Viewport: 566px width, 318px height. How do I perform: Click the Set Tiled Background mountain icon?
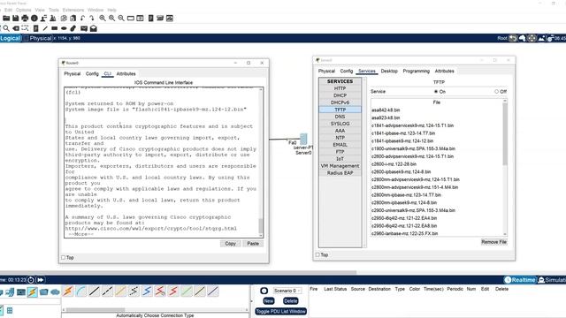tap(541, 38)
